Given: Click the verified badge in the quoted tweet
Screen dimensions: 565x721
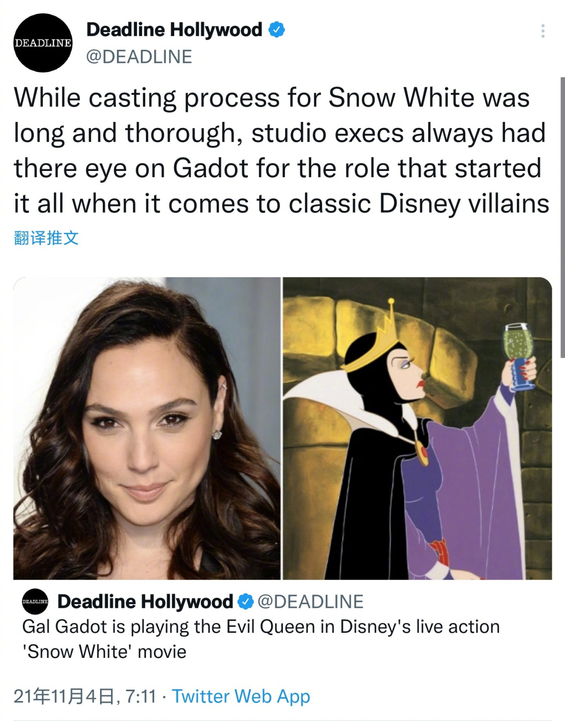Looking at the screenshot, I should [246, 601].
